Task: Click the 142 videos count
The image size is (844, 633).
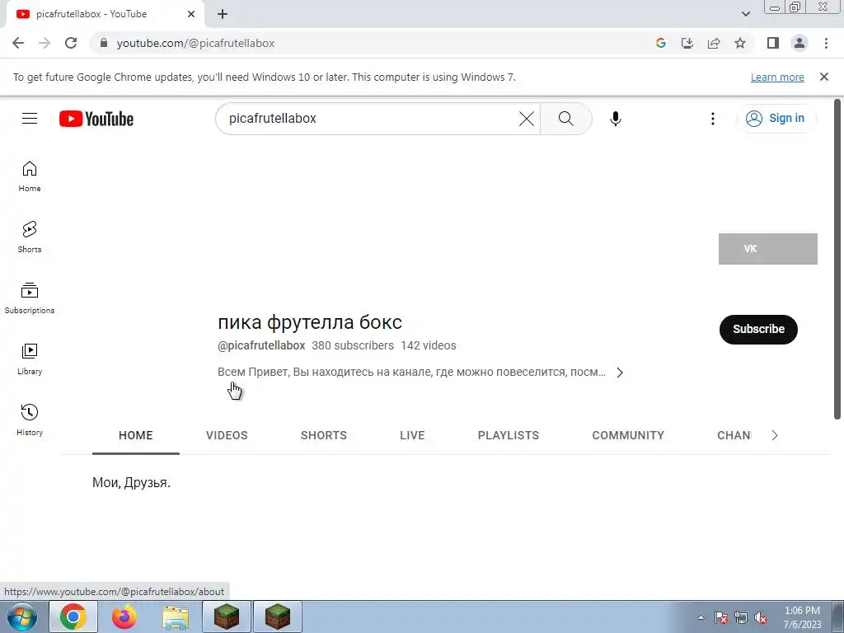Action: (428, 345)
